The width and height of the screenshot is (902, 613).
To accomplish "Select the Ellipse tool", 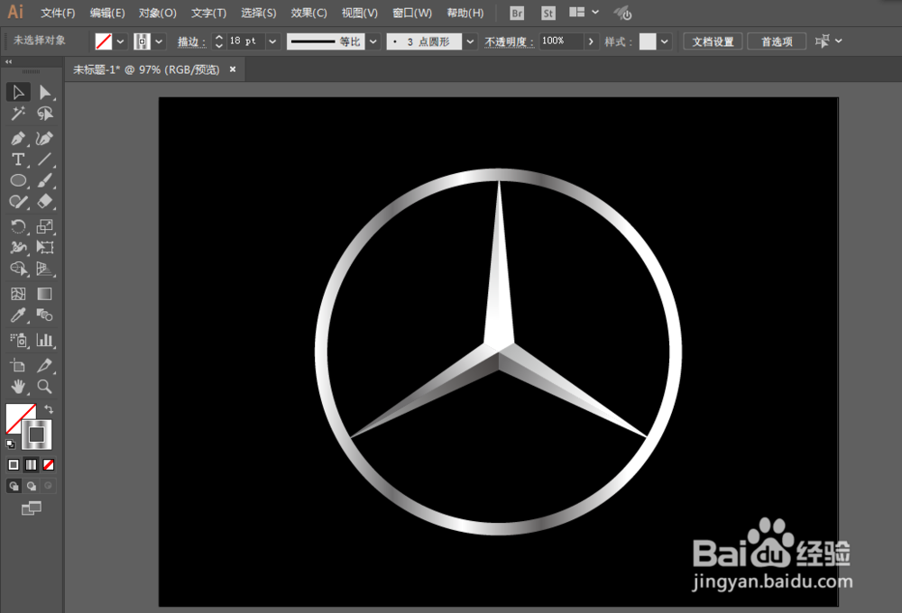I will tap(18, 180).
